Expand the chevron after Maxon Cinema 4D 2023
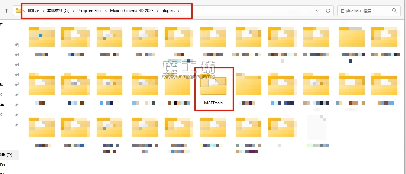 [158, 11]
